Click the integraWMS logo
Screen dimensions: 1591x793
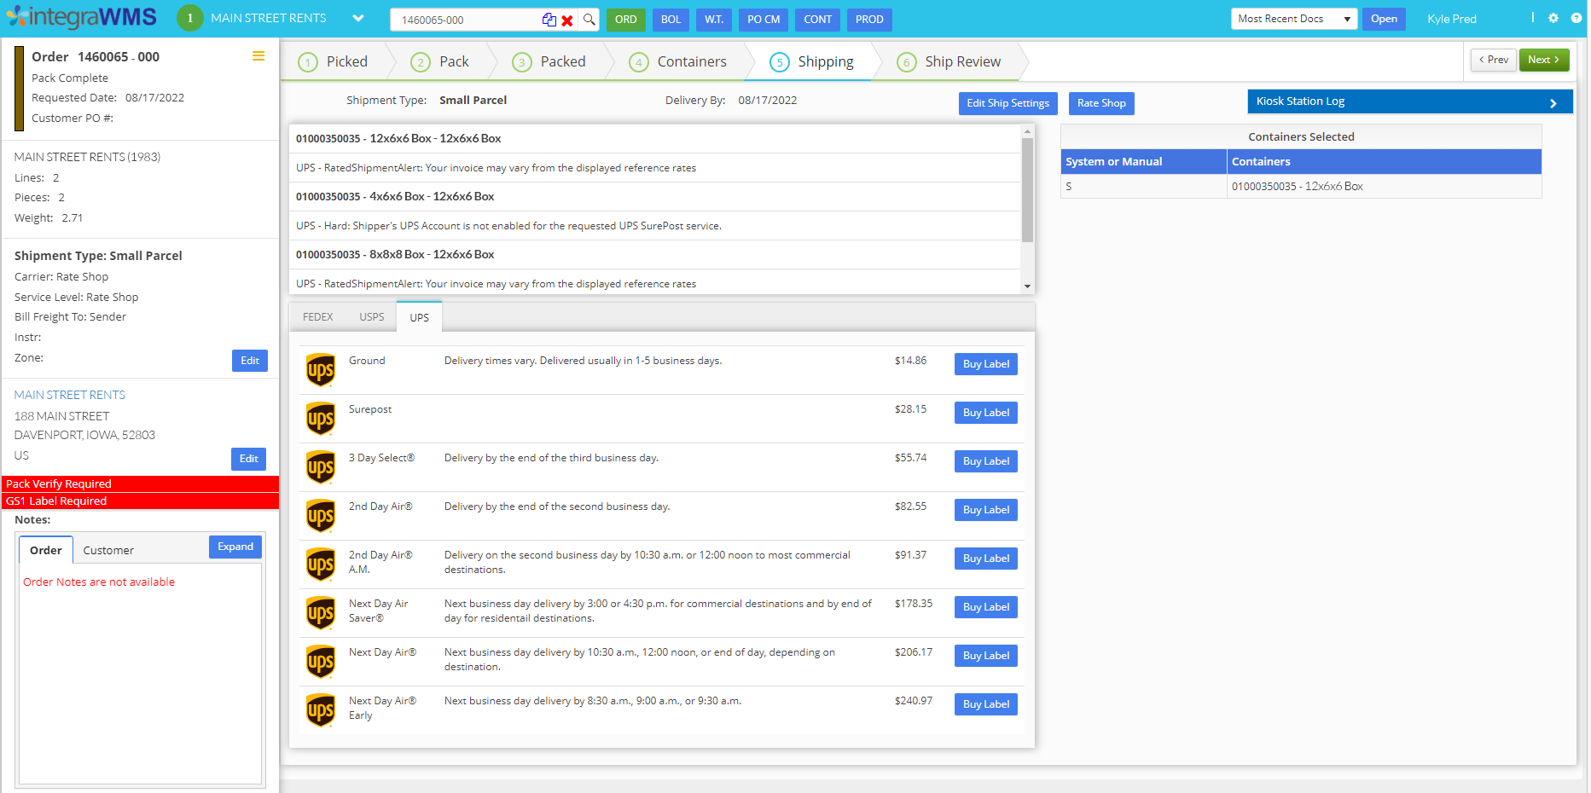point(82,17)
